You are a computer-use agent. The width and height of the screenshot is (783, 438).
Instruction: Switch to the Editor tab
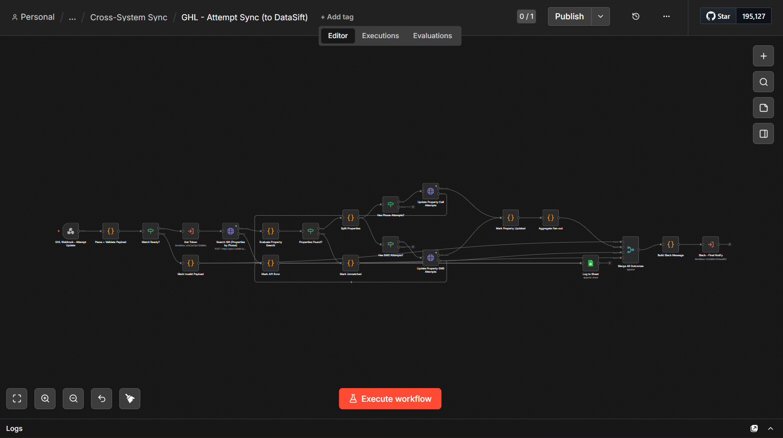point(338,36)
